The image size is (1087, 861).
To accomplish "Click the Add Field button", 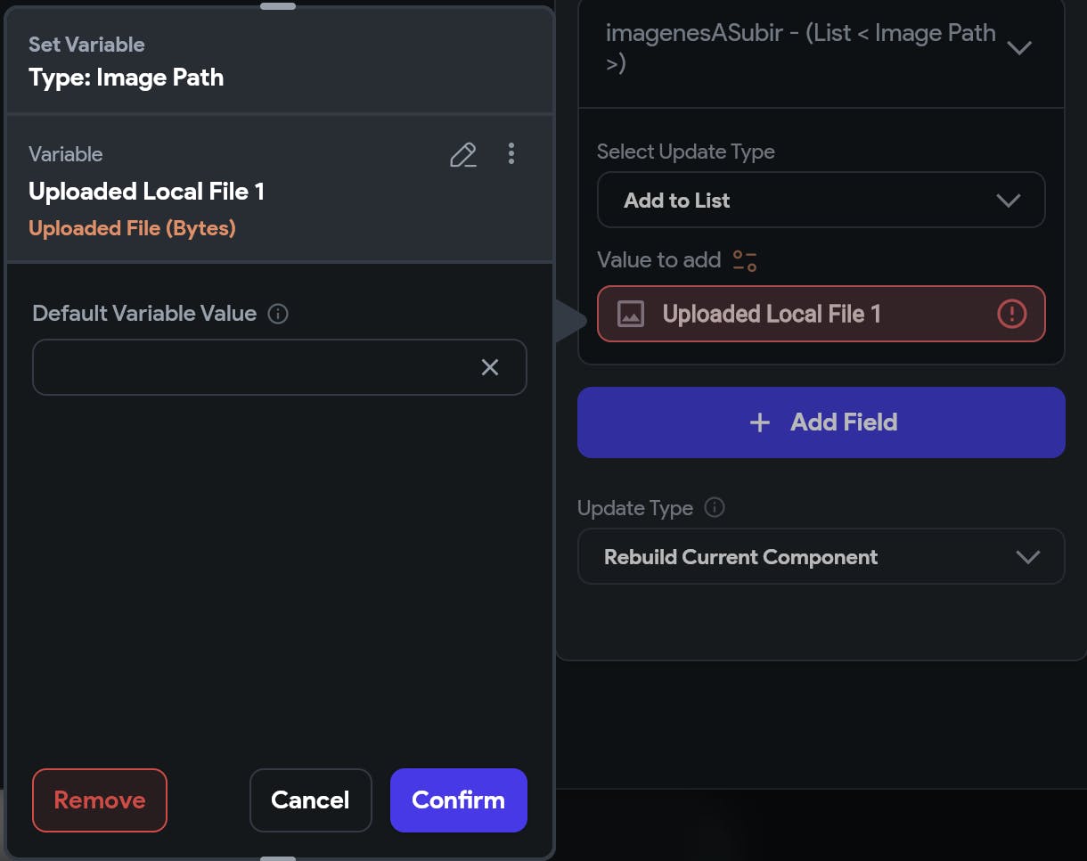I will (821, 422).
